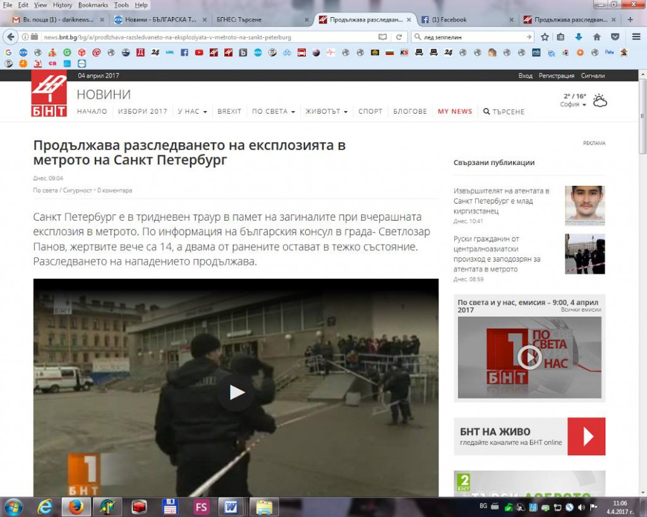Open the History menu

click(x=63, y=5)
